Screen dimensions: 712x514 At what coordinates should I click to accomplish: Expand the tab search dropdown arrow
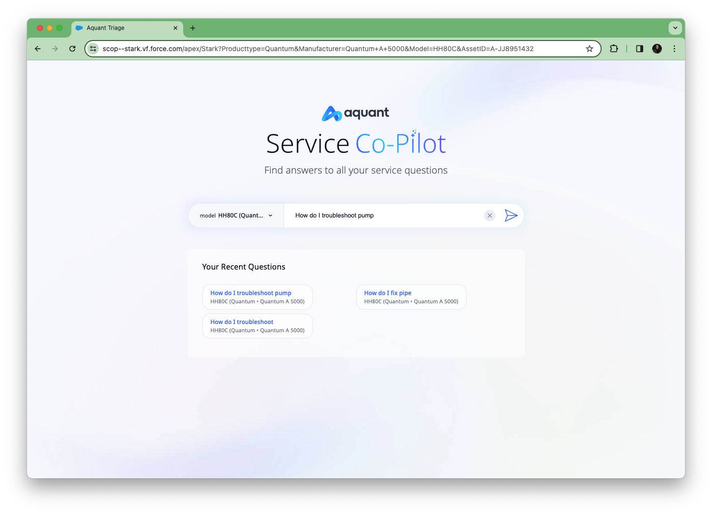[x=675, y=28]
